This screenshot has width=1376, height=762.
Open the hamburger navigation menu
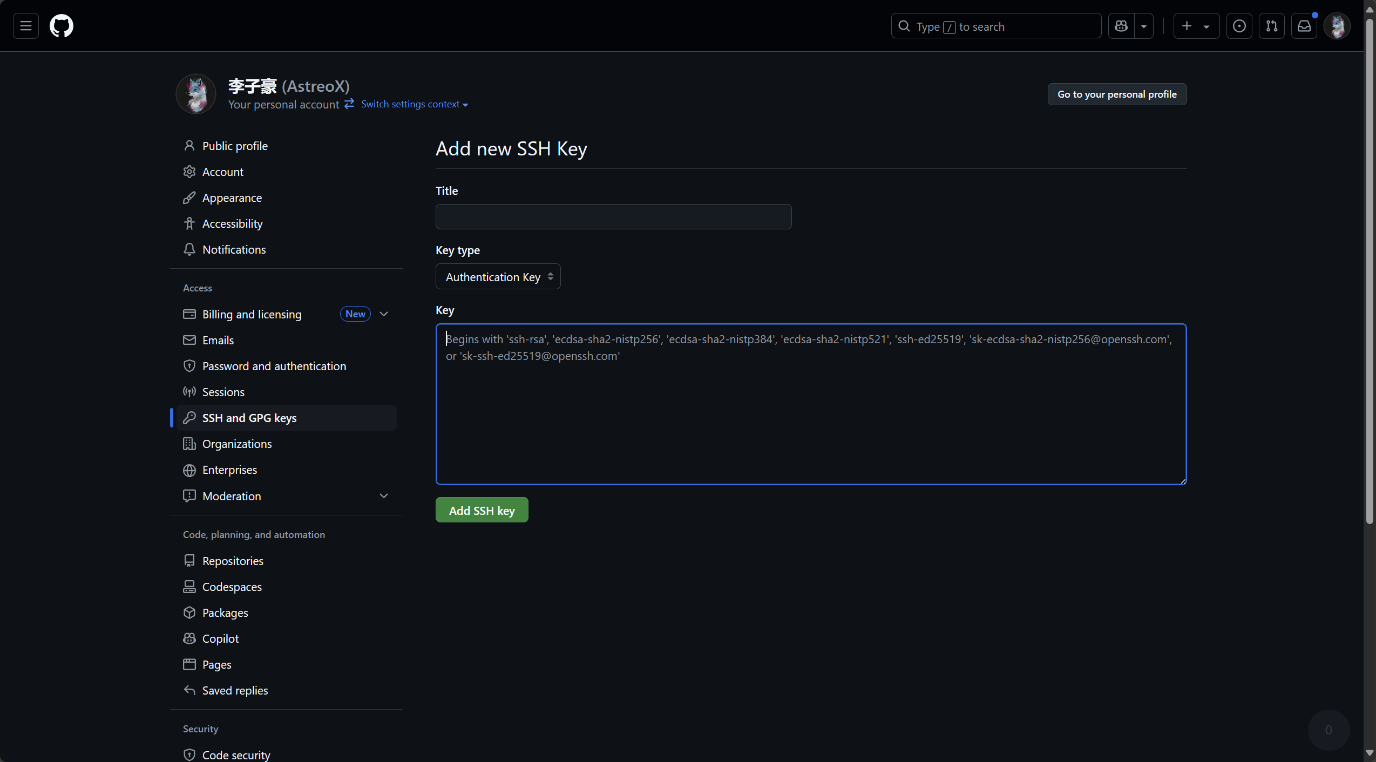tap(26, 26)
